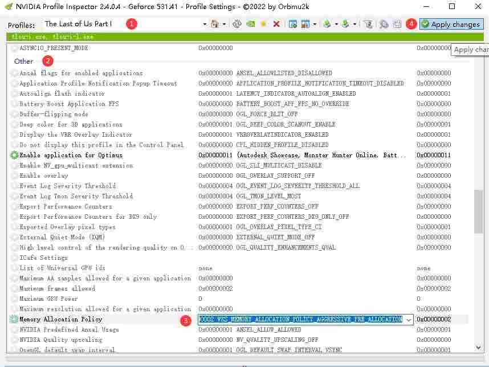Select 'Buffer-flipping mode' setting
489x367 pixels.
[x=54, y=114]
